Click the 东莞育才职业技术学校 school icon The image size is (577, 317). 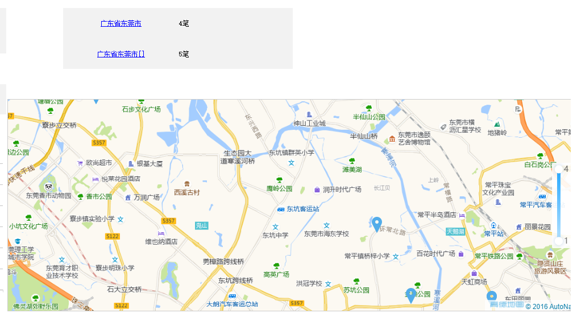tap(62, 260)
